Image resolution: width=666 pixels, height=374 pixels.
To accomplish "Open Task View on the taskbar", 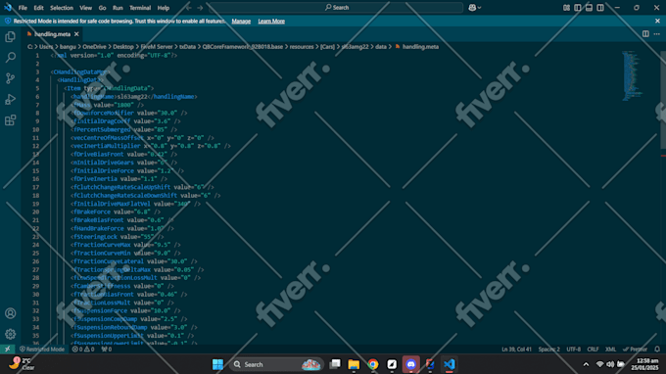I will [x=335, y=364].
